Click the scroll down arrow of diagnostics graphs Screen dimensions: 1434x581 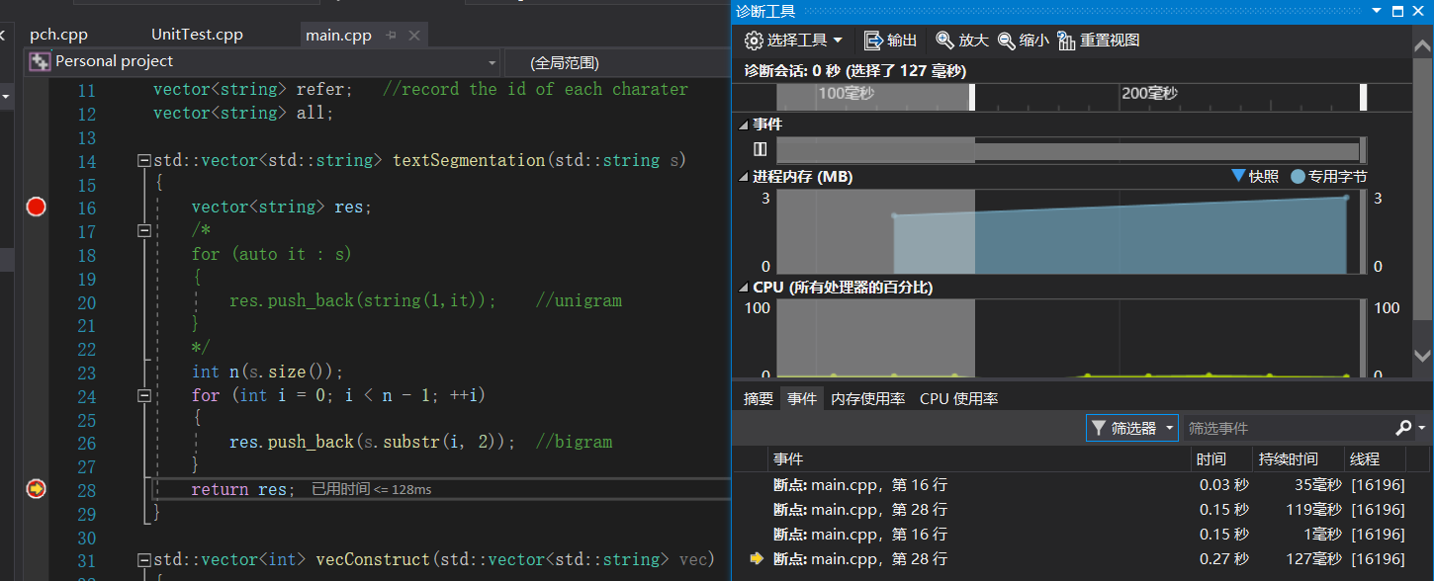(1424, 356)
